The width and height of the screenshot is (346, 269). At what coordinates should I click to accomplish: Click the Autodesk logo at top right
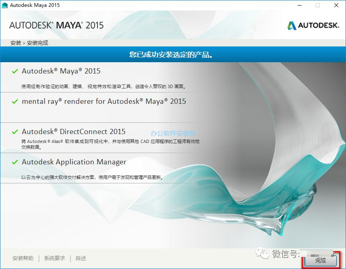pos(312,25)
